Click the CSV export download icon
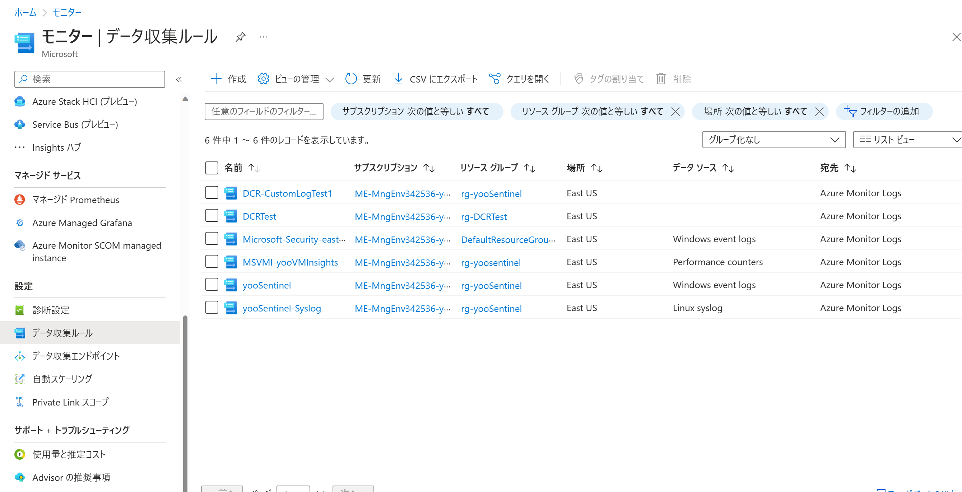Screen dimensions: 962x492 [x=398, y=79]
